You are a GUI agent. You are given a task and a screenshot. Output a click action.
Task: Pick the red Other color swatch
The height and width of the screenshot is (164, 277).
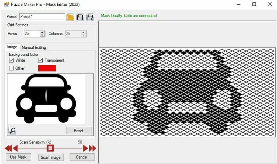point(47,68)
